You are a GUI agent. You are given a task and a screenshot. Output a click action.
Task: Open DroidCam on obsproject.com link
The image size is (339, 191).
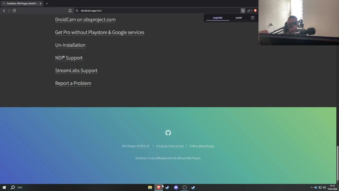85,20
